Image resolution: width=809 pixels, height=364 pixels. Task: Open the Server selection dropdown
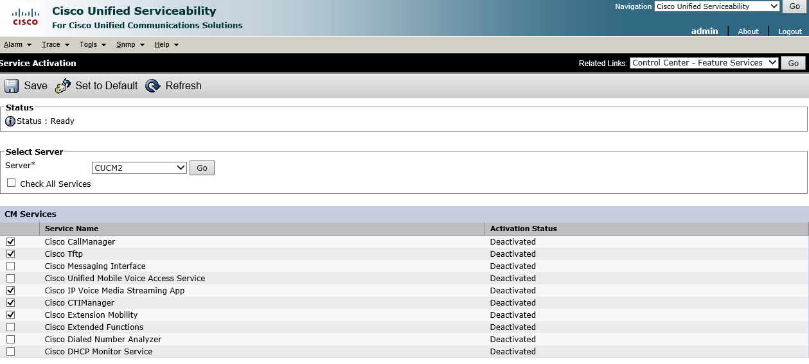point(139,168)
